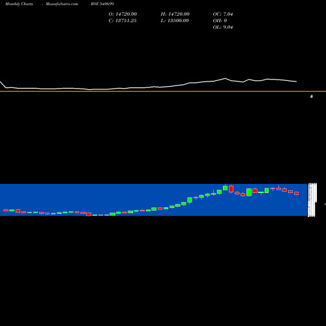Click the Monthly Charts title text
This screenshot has width=326, height=326.
pyautogui.click(x=19, y=4)
